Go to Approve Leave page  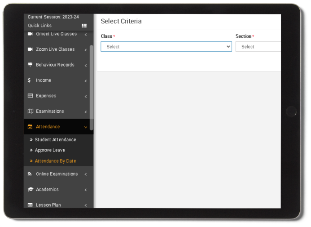coord(50,150)
